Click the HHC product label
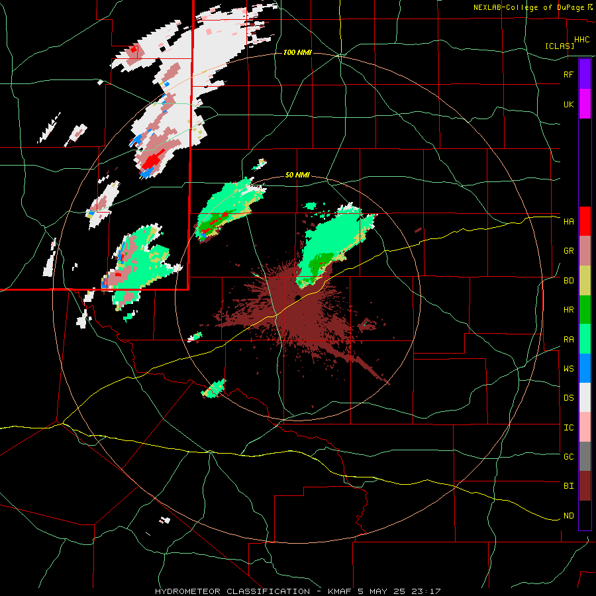Image resolution: width=596 pixels, height=596 pixels. tap(581, 40)
